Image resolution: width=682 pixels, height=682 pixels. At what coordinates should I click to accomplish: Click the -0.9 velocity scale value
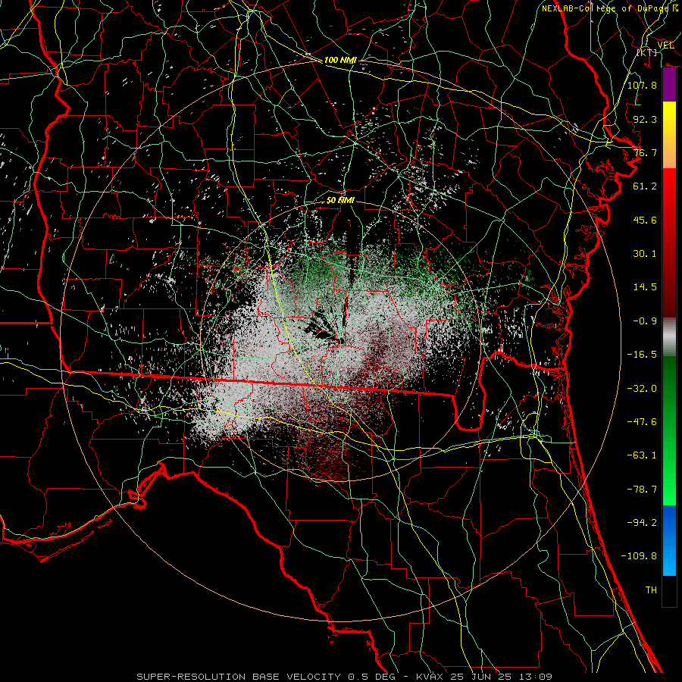click(x=645, y=321)
